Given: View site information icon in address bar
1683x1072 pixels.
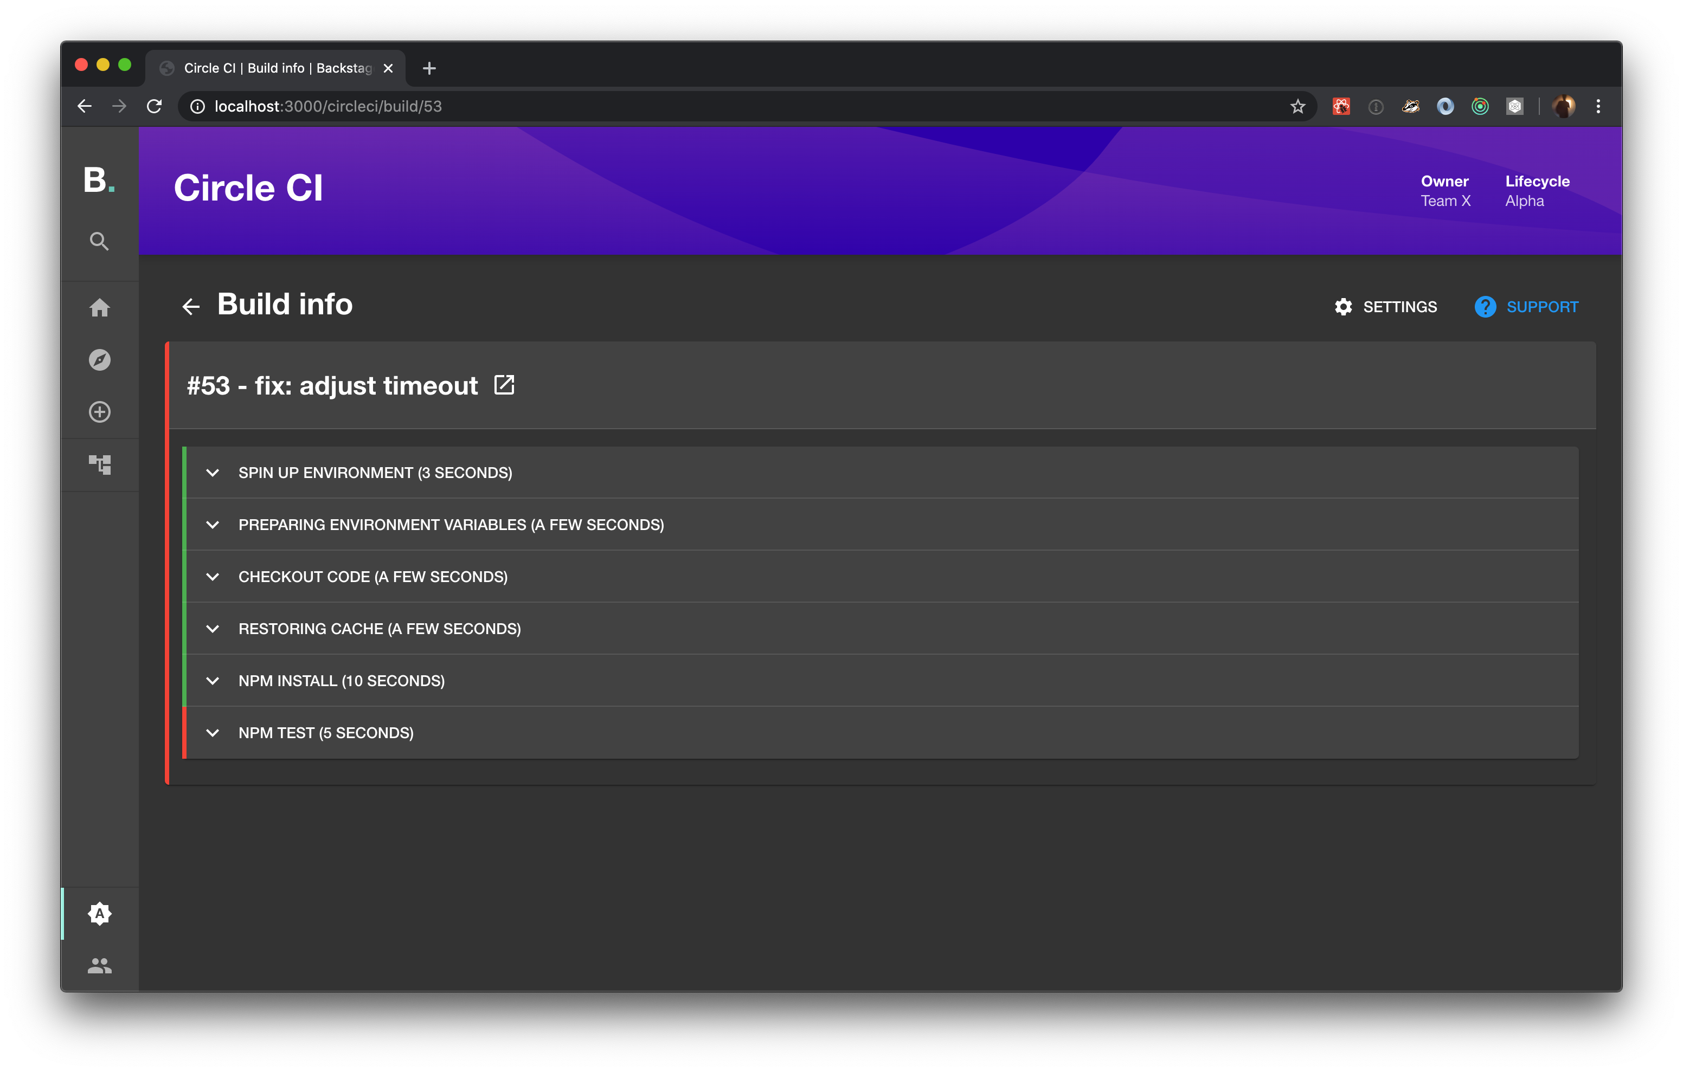Looking at the screenshot, I should pyautogui.click(x=198, y=106).
